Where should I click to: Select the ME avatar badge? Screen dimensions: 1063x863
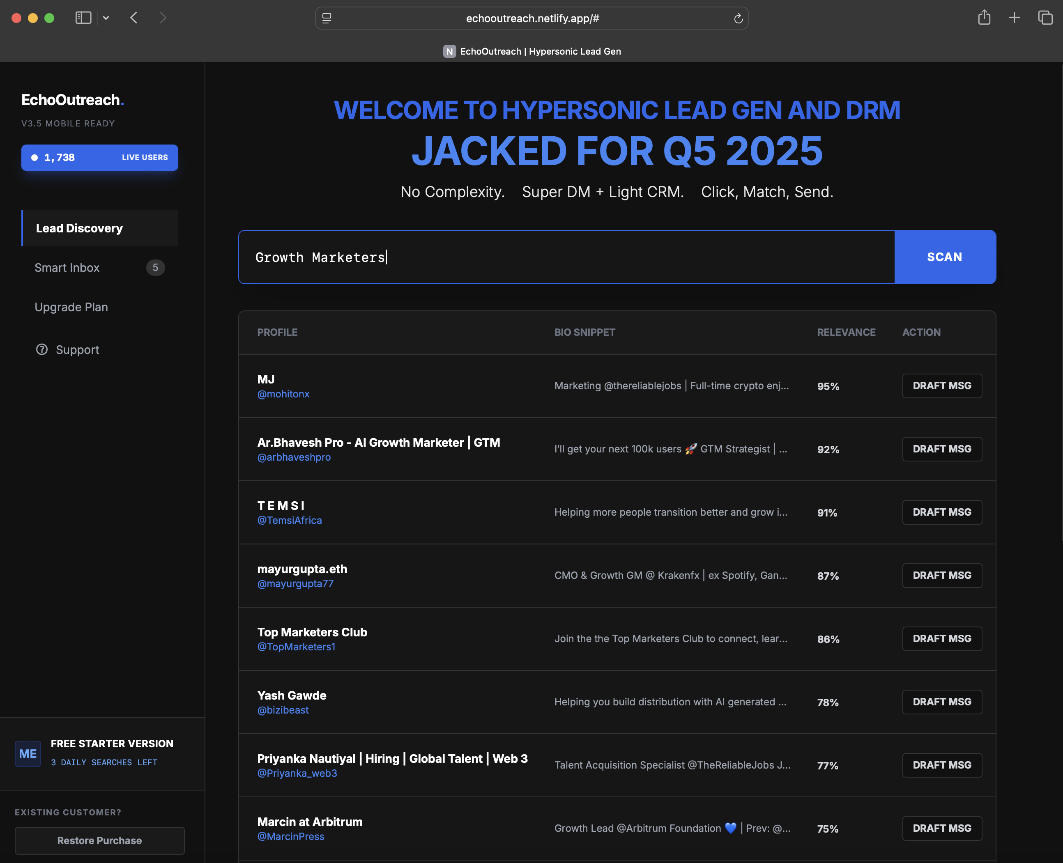pos(28,754)
